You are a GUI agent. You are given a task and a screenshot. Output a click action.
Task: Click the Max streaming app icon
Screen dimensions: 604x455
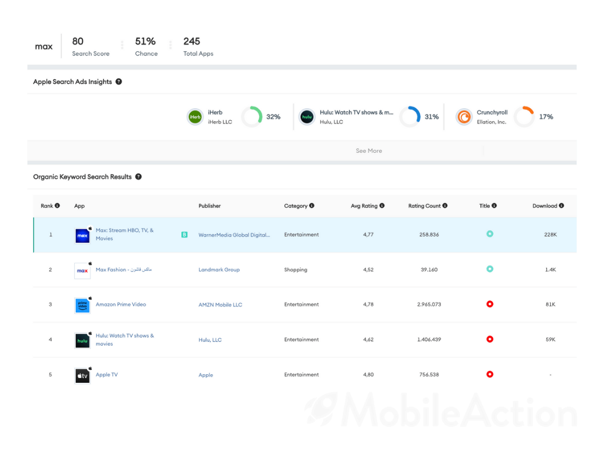(x=82, y=235)
